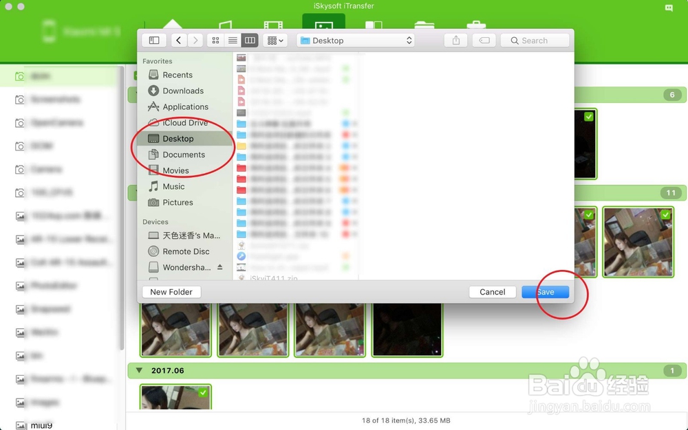Uncheck the dark photo in the 6-item group
688x430 pixels.
click(589, 117)
